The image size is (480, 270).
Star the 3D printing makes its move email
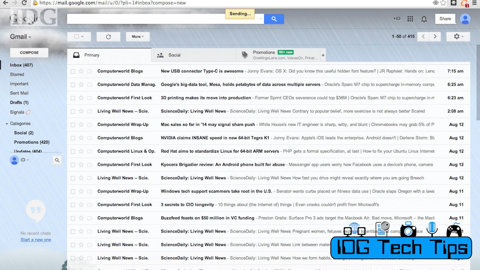point(81,98)
